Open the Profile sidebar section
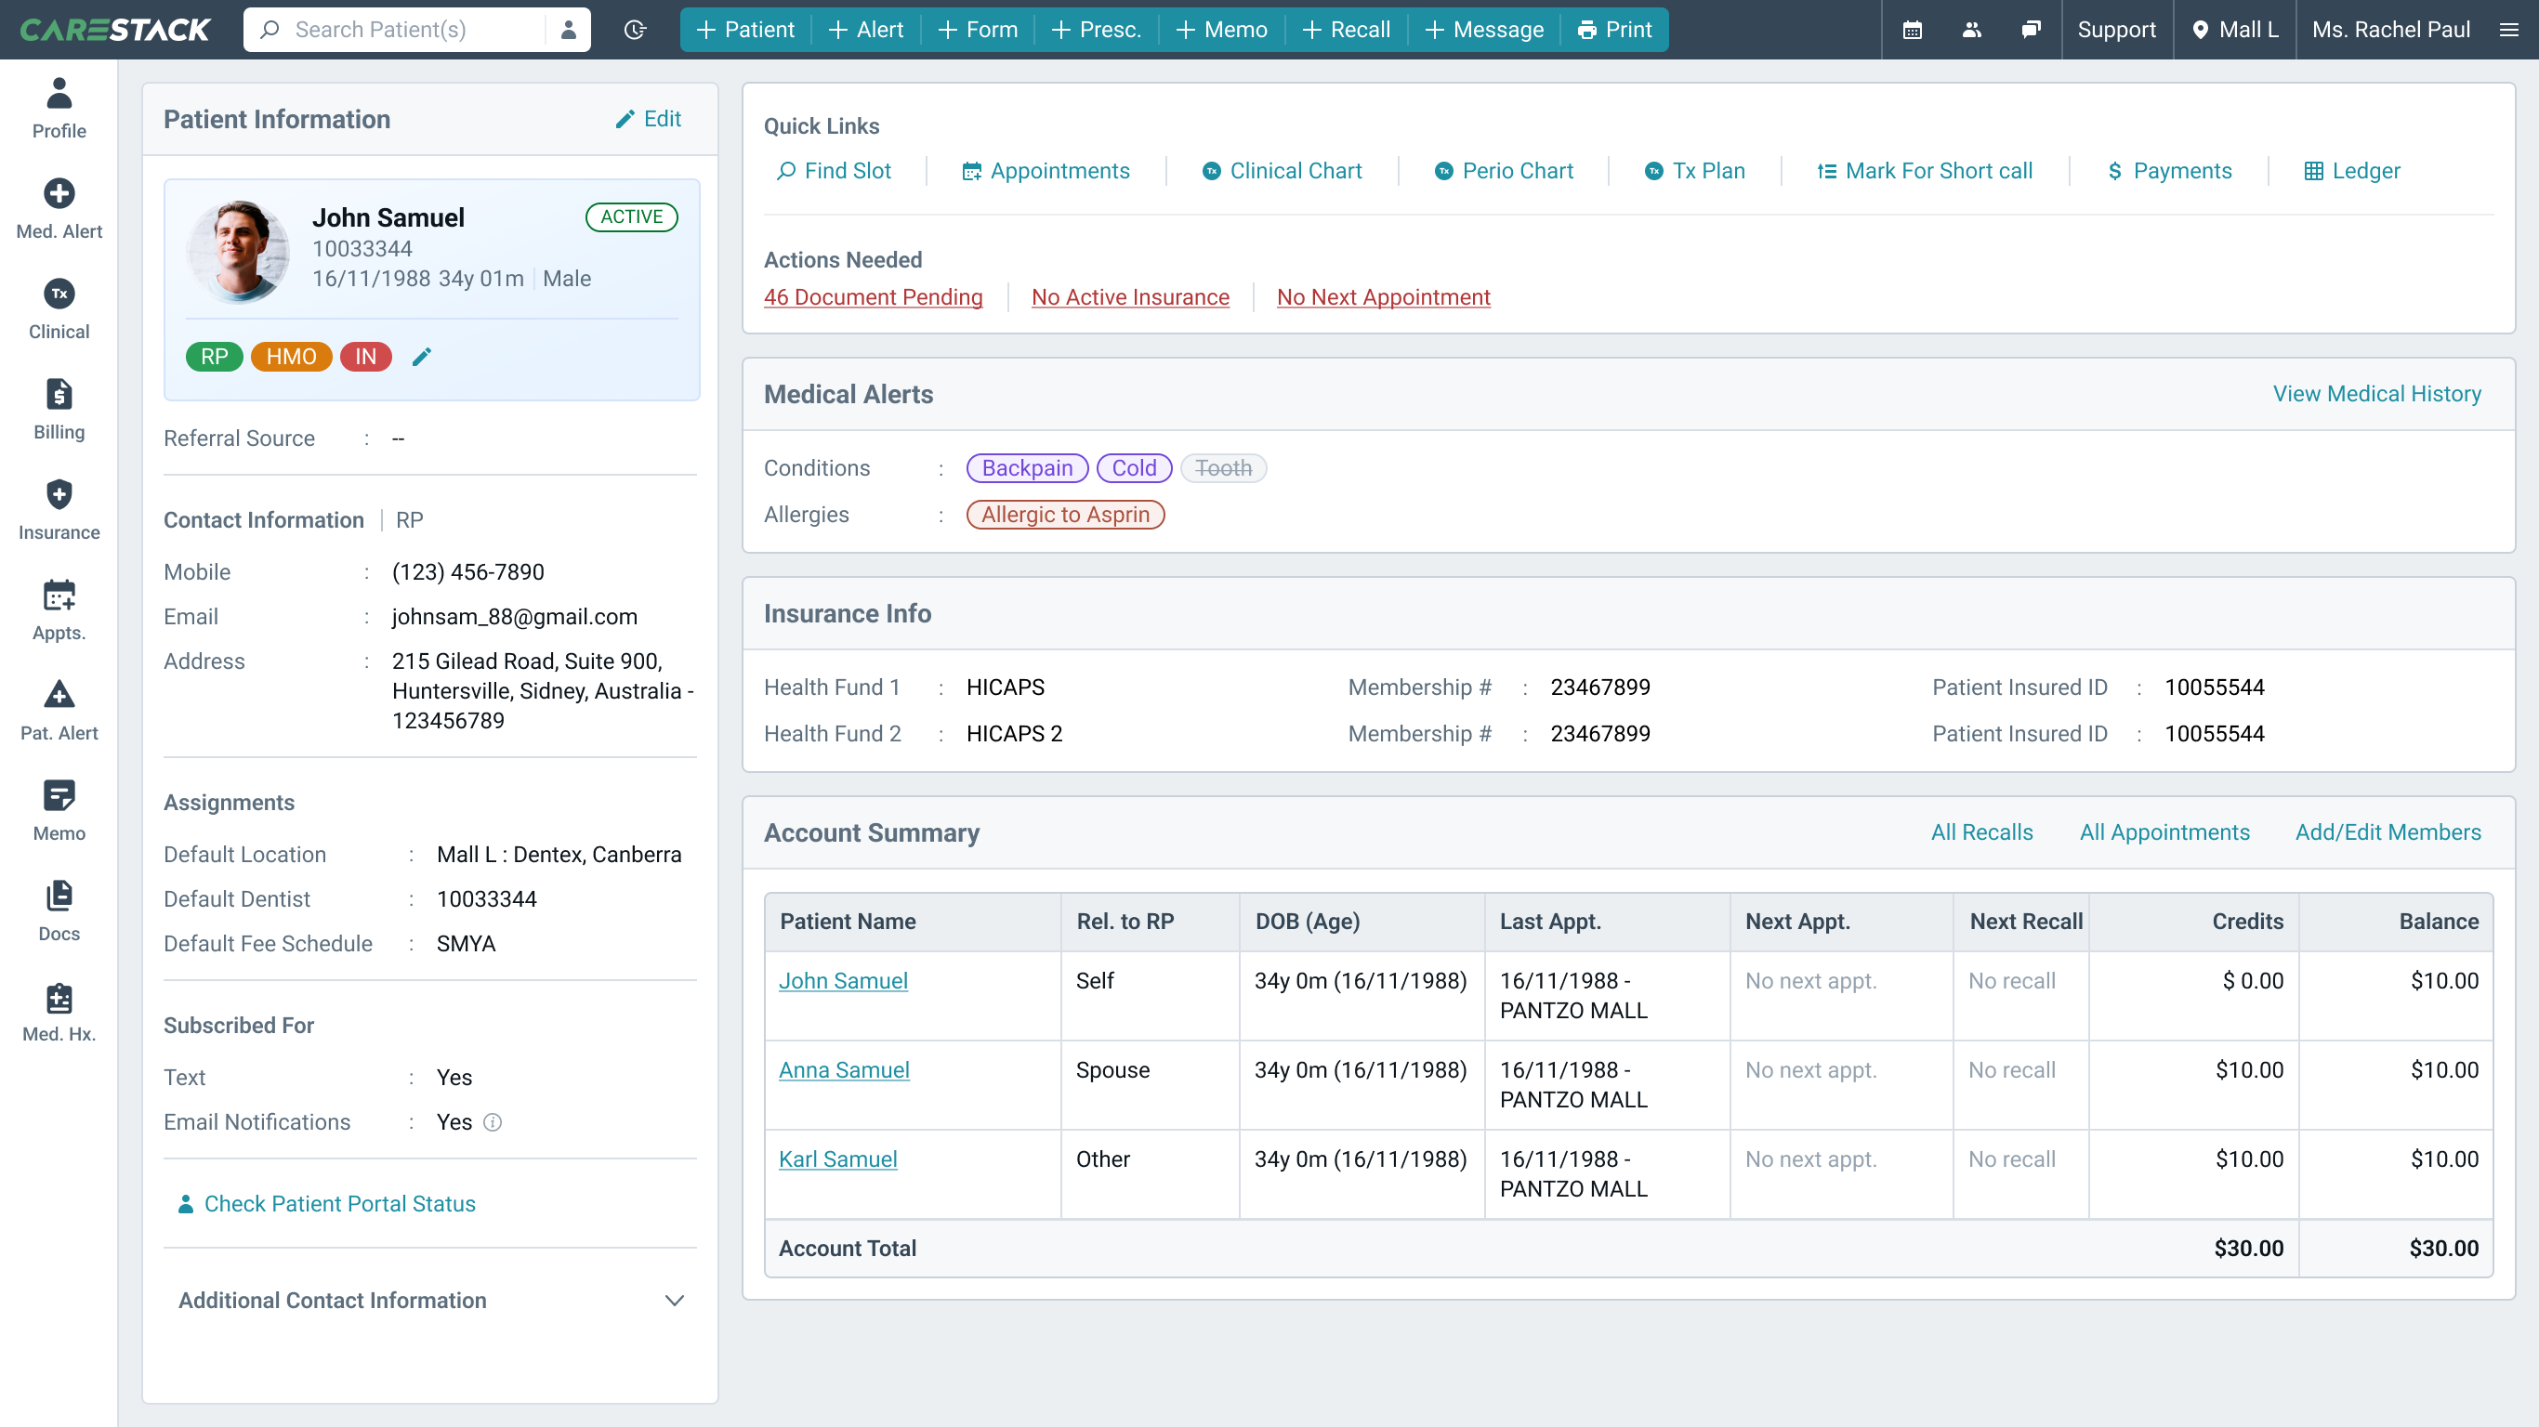The width and height of the screenshot is (2539, 1427). click(x=59, y=109)
